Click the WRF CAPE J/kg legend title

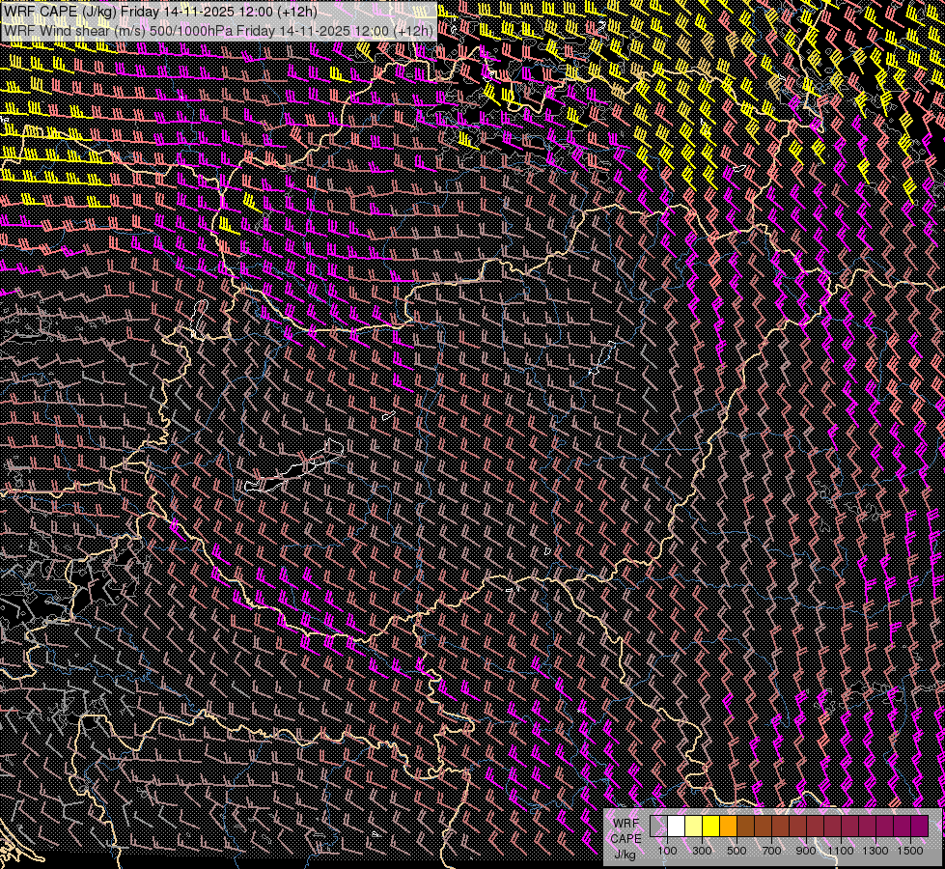(625, 838)
